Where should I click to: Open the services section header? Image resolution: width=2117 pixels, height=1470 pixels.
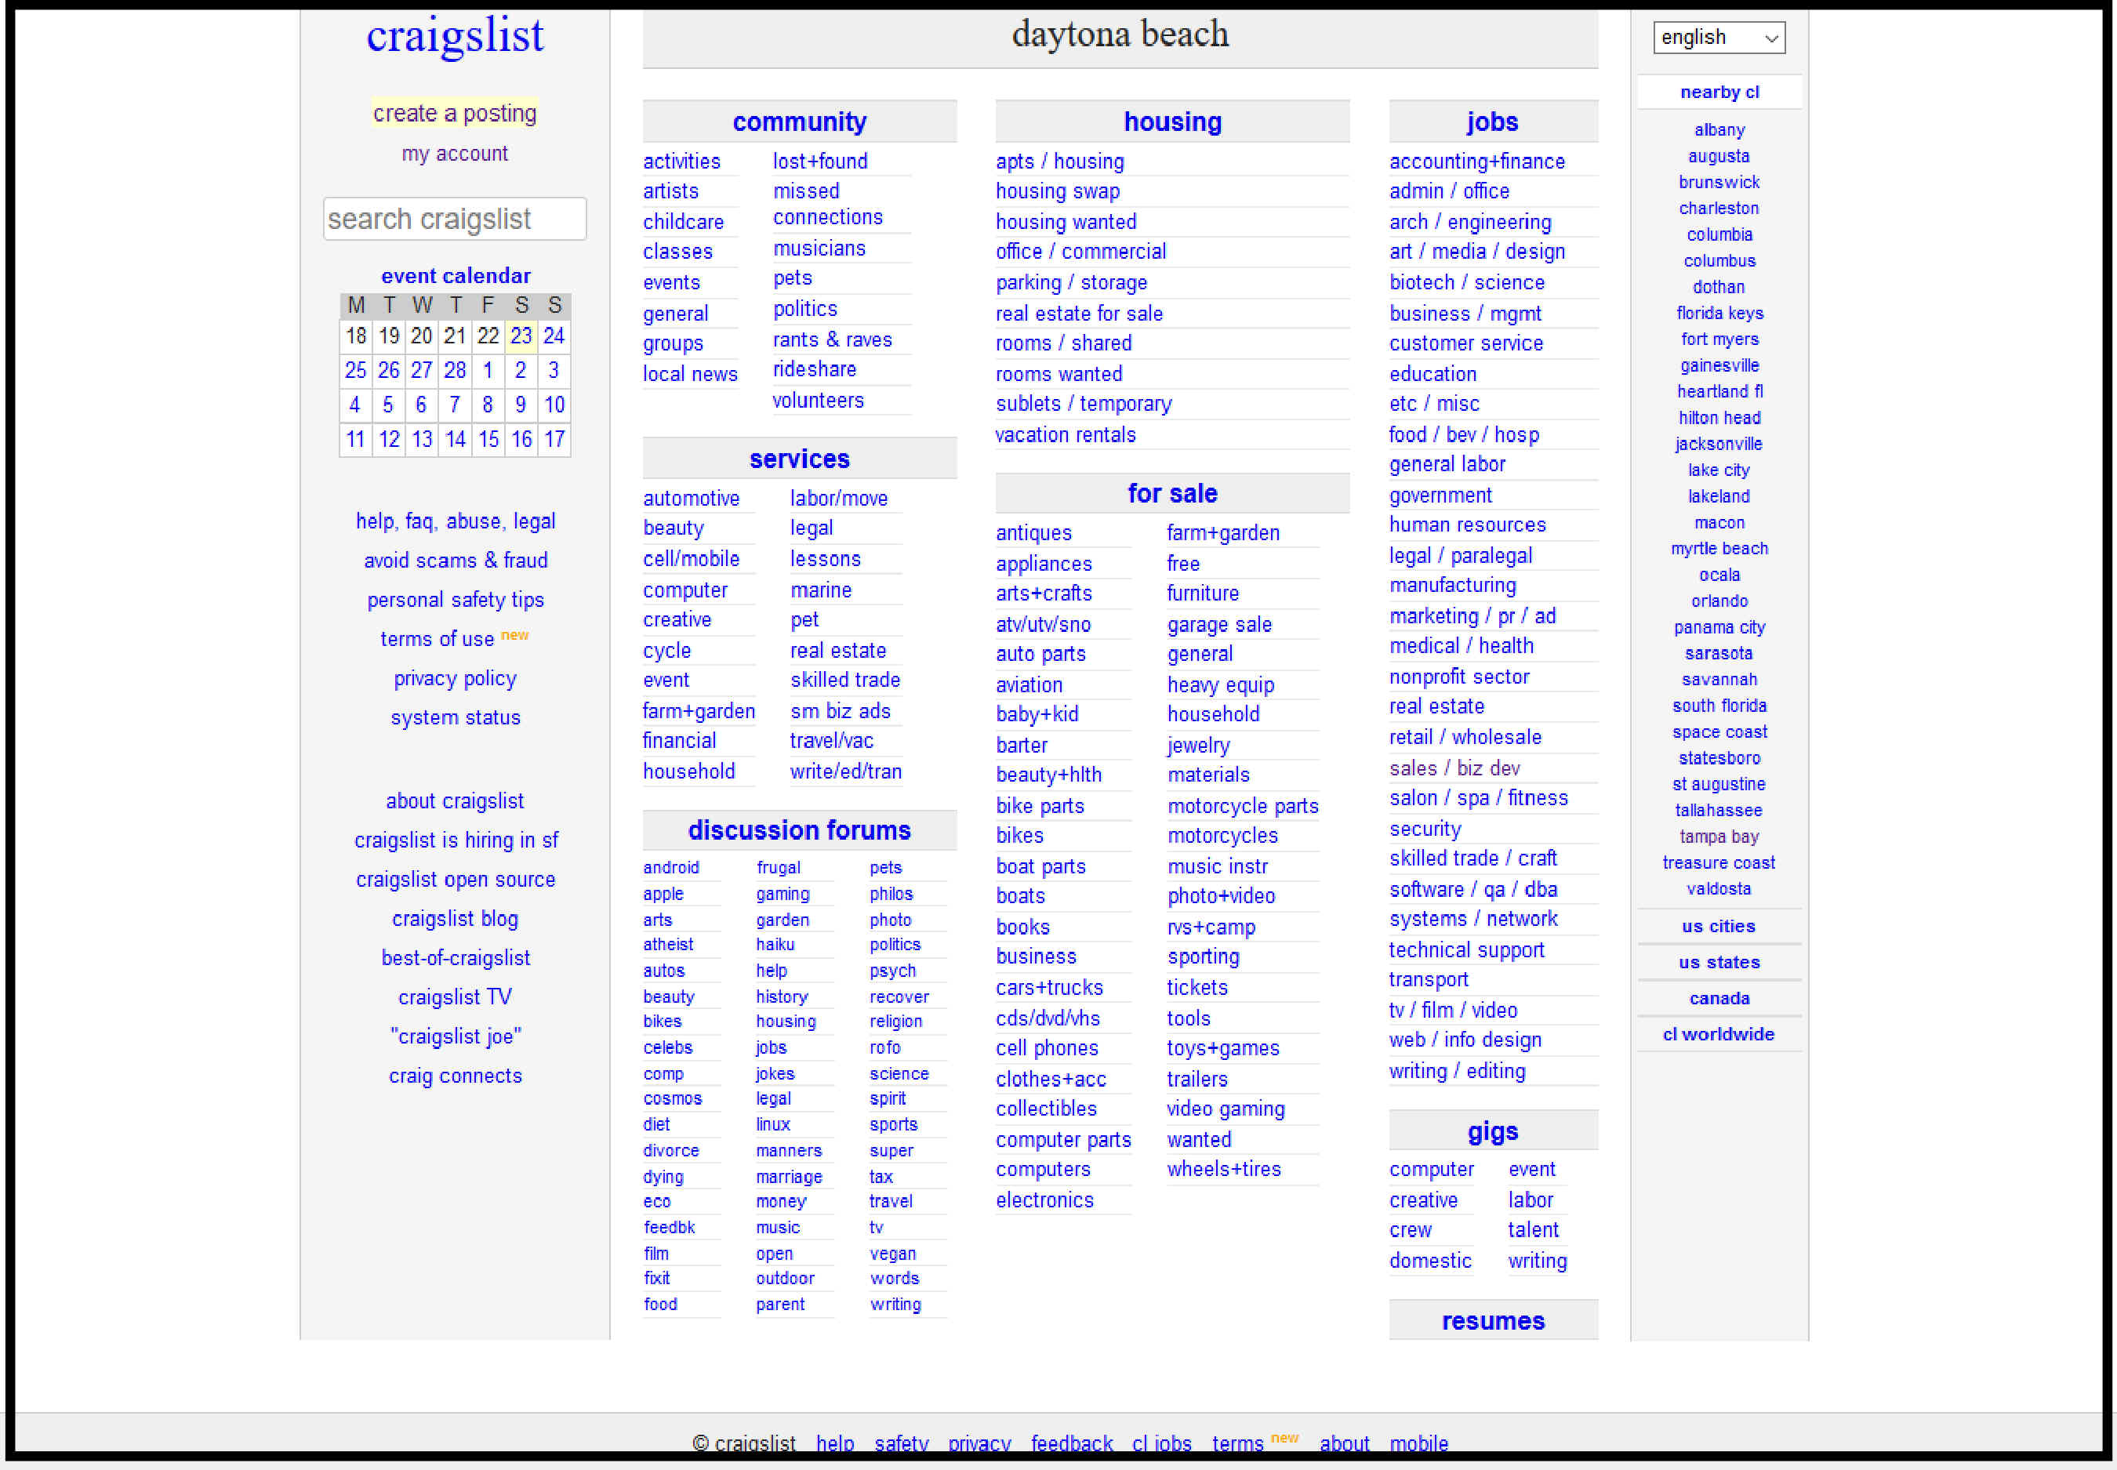(799, 458)
